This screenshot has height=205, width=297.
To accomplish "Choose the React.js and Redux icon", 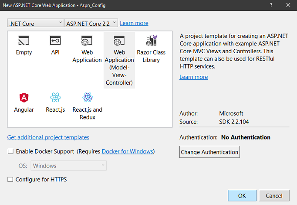I will 88,97.
